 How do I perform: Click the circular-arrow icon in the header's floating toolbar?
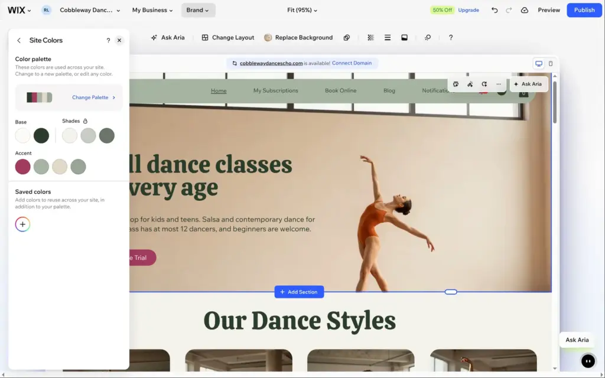point(484,84)
